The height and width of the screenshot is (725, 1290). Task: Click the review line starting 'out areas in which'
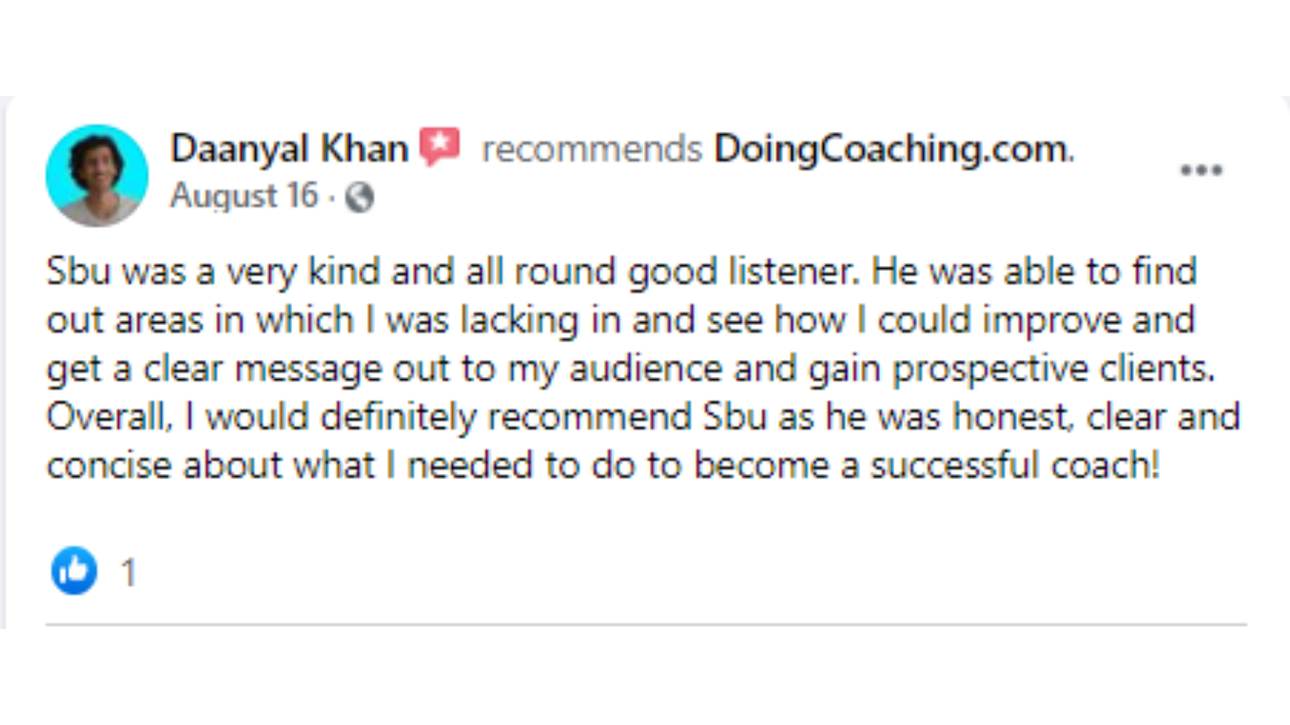click(621, 321)
